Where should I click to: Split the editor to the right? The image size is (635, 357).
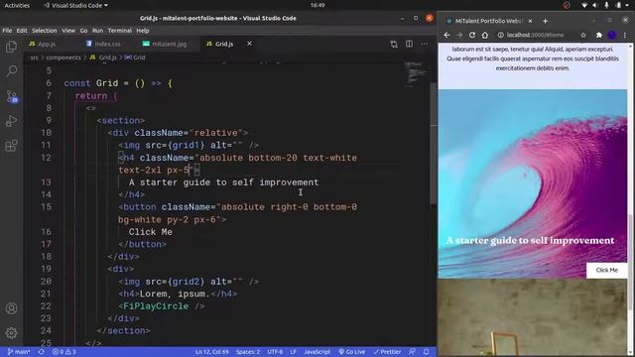click(x=409, y=44)
